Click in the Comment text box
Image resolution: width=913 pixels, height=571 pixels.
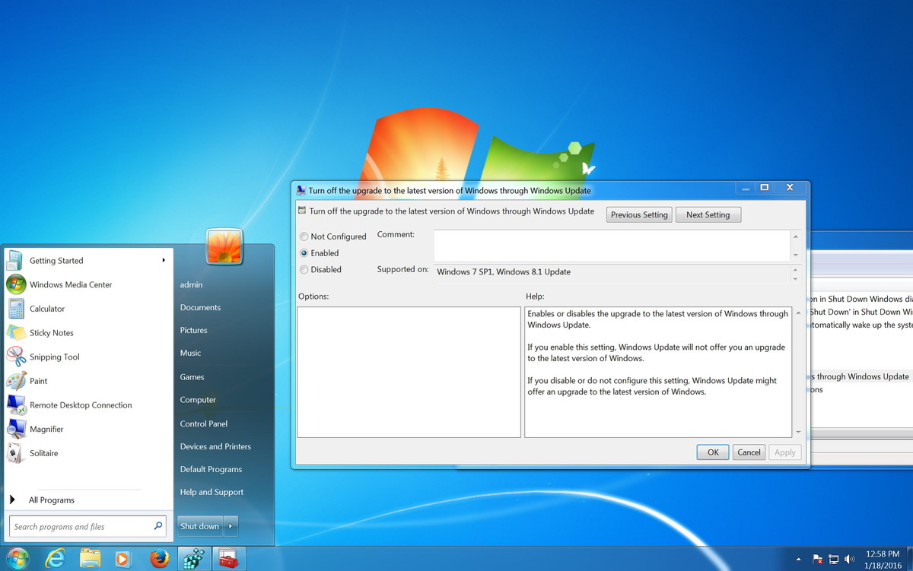point(612,246)
